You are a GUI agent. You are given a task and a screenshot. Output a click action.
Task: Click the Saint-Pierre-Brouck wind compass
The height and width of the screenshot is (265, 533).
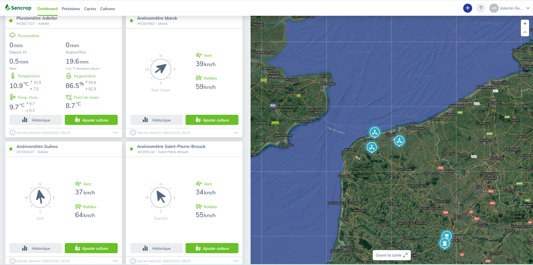161,197
